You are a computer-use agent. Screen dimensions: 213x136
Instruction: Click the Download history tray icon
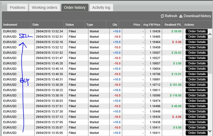pyautogui.click(x=181, y=16)
